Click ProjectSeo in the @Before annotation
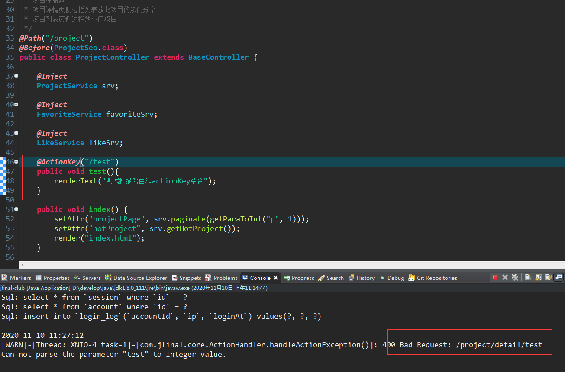Viewport: 565px width, 372px height. coord(75,48)
